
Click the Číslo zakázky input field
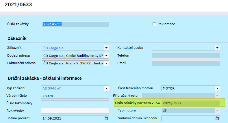click(x=76, y=24)
